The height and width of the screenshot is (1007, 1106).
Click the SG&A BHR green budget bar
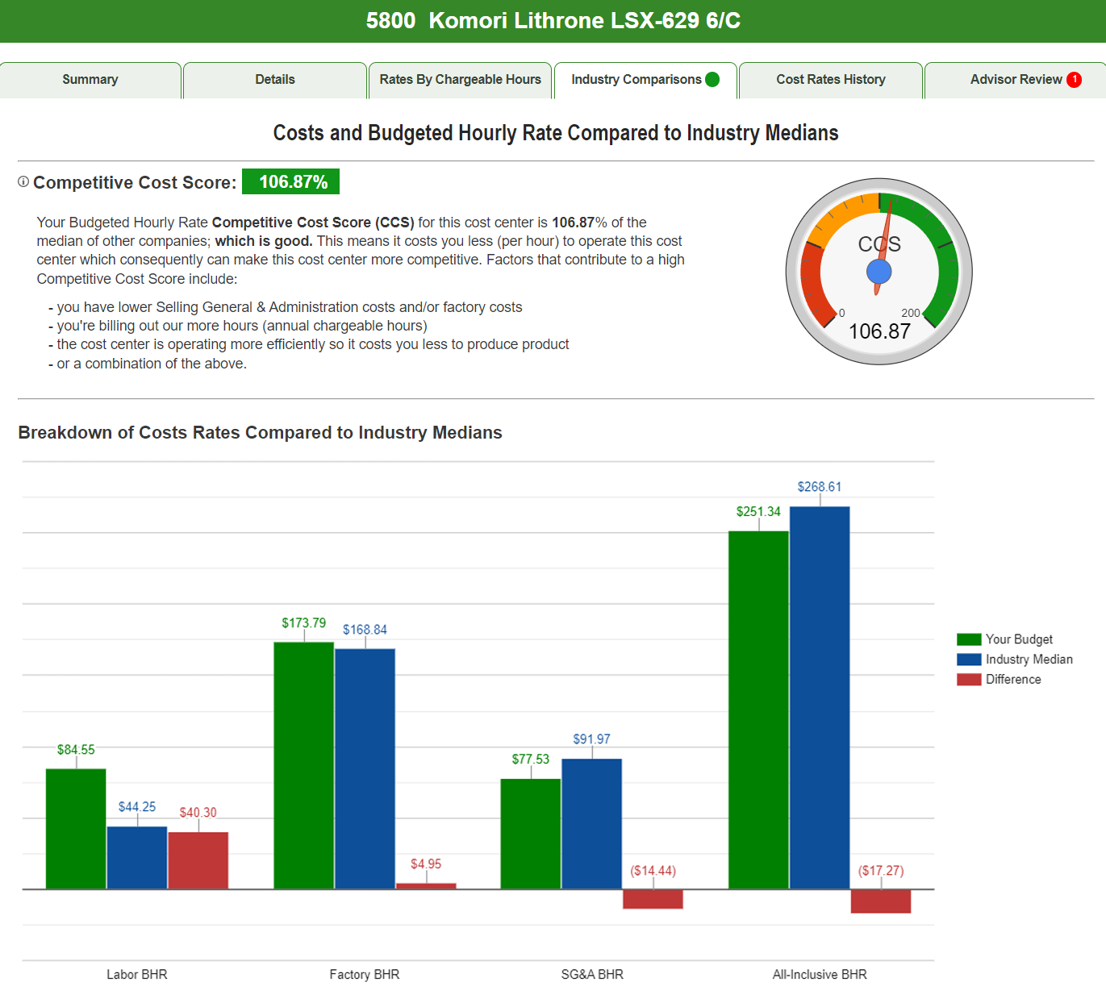(531, 834)
